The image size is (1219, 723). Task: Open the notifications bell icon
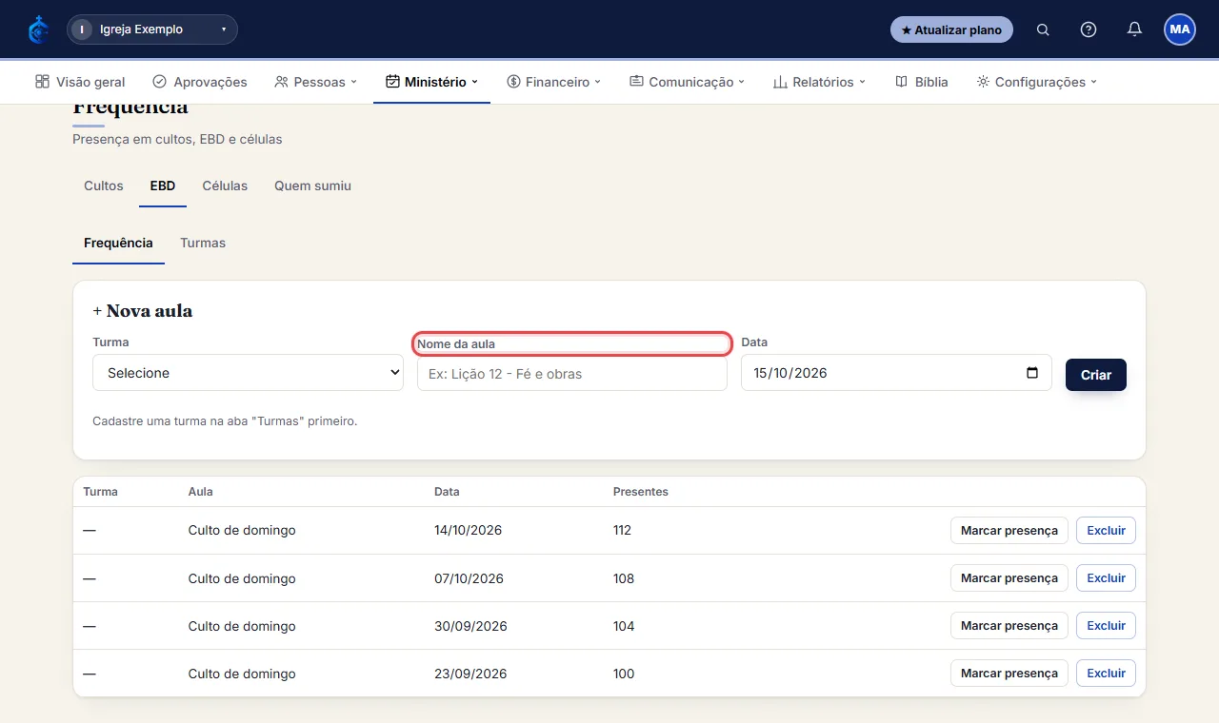click(x=1134, y=29)
